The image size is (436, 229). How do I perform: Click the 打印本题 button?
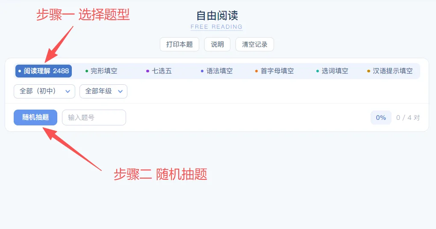tap(180, 44)
